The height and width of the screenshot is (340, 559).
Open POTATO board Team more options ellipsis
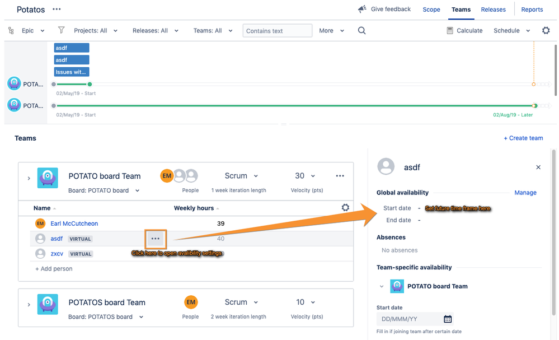coord(340,176)
